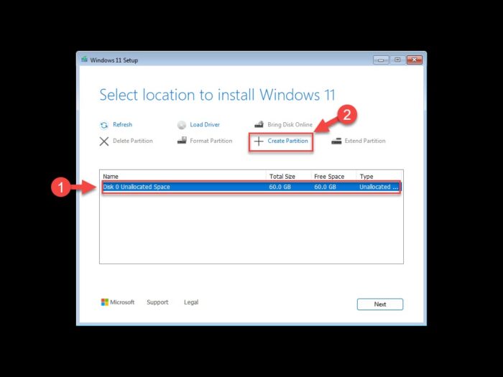503x377 pixels.
Task: Click the Type column header
Action: click(x=366, y=177)
